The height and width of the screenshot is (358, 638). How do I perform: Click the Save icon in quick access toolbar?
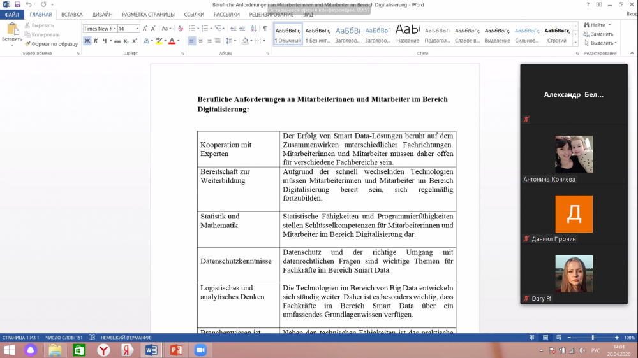(17, 4)
